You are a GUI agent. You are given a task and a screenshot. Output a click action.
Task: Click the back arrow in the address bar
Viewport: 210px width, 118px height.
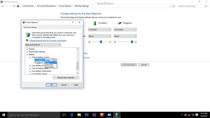tap(3, 6)
